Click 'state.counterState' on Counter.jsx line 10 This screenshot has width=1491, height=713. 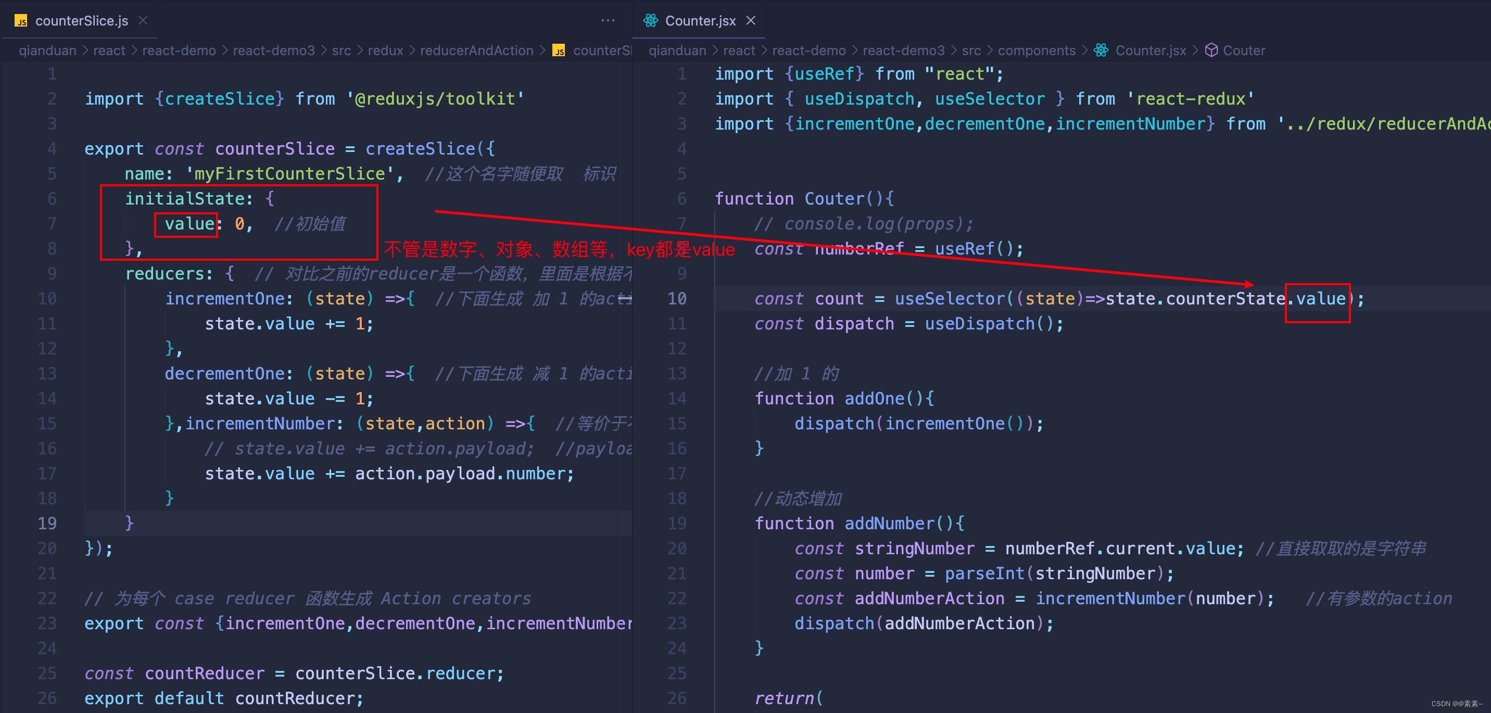click(x=1195, y=299)
